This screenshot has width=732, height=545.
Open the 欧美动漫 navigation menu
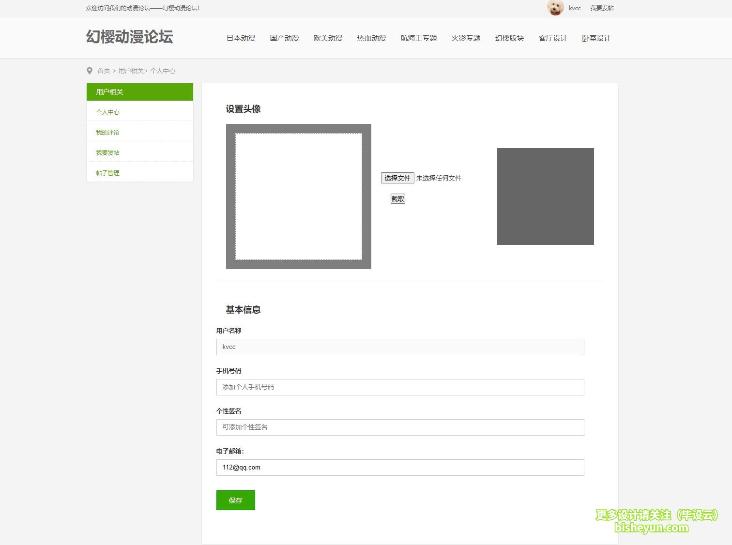pyautogui.click(x=328, y=38)
